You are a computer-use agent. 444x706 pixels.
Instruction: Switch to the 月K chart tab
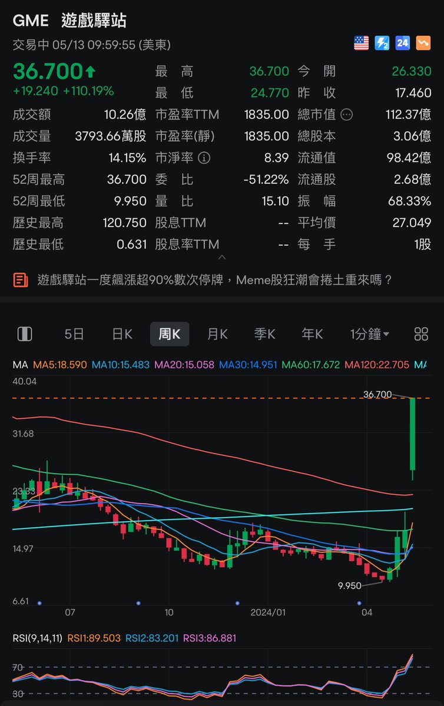[x=217, y=334]
